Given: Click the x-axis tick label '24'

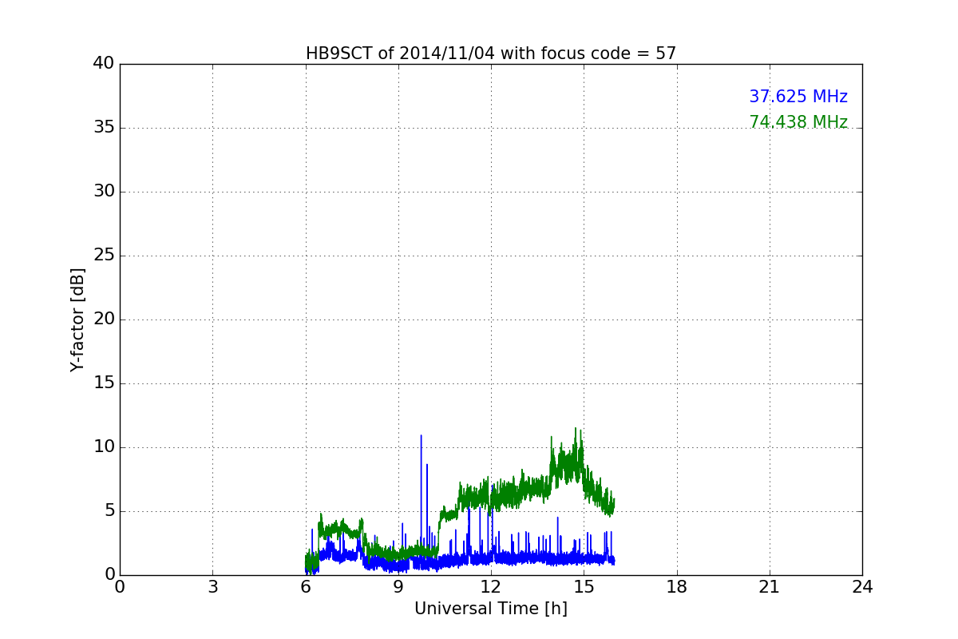Looking at the screenshot, I should click(x=862, y=586).
